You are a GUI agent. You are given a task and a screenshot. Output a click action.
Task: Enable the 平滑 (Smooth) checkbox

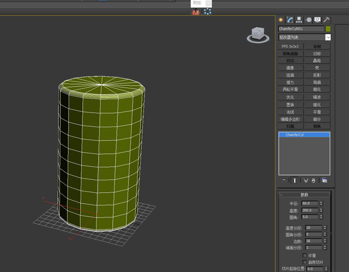[x=304, y=255]
